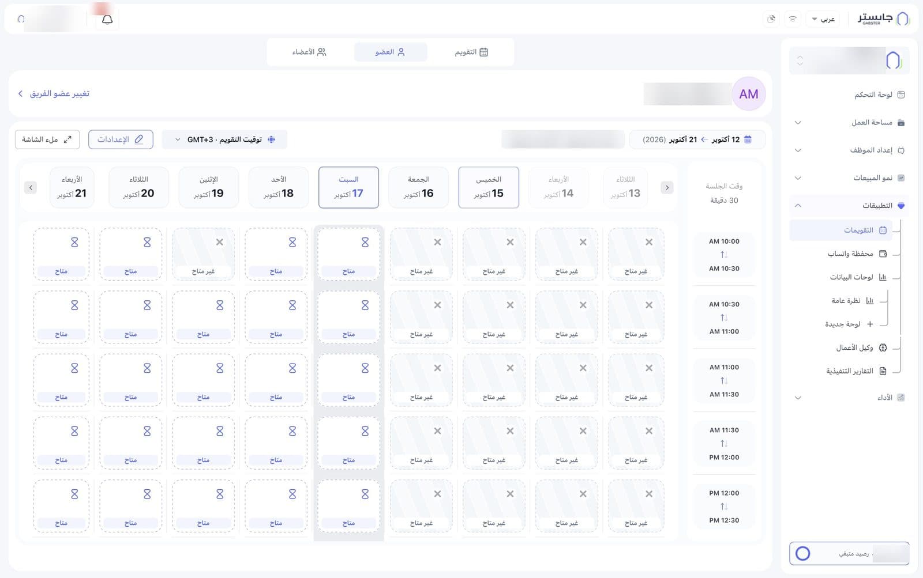Select نظرة عامة overview item
Viewport: 923px width, 578px height.
click(852, 301)
